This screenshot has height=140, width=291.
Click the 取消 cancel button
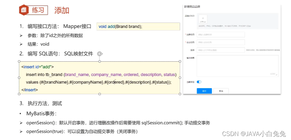click(221, 91)
